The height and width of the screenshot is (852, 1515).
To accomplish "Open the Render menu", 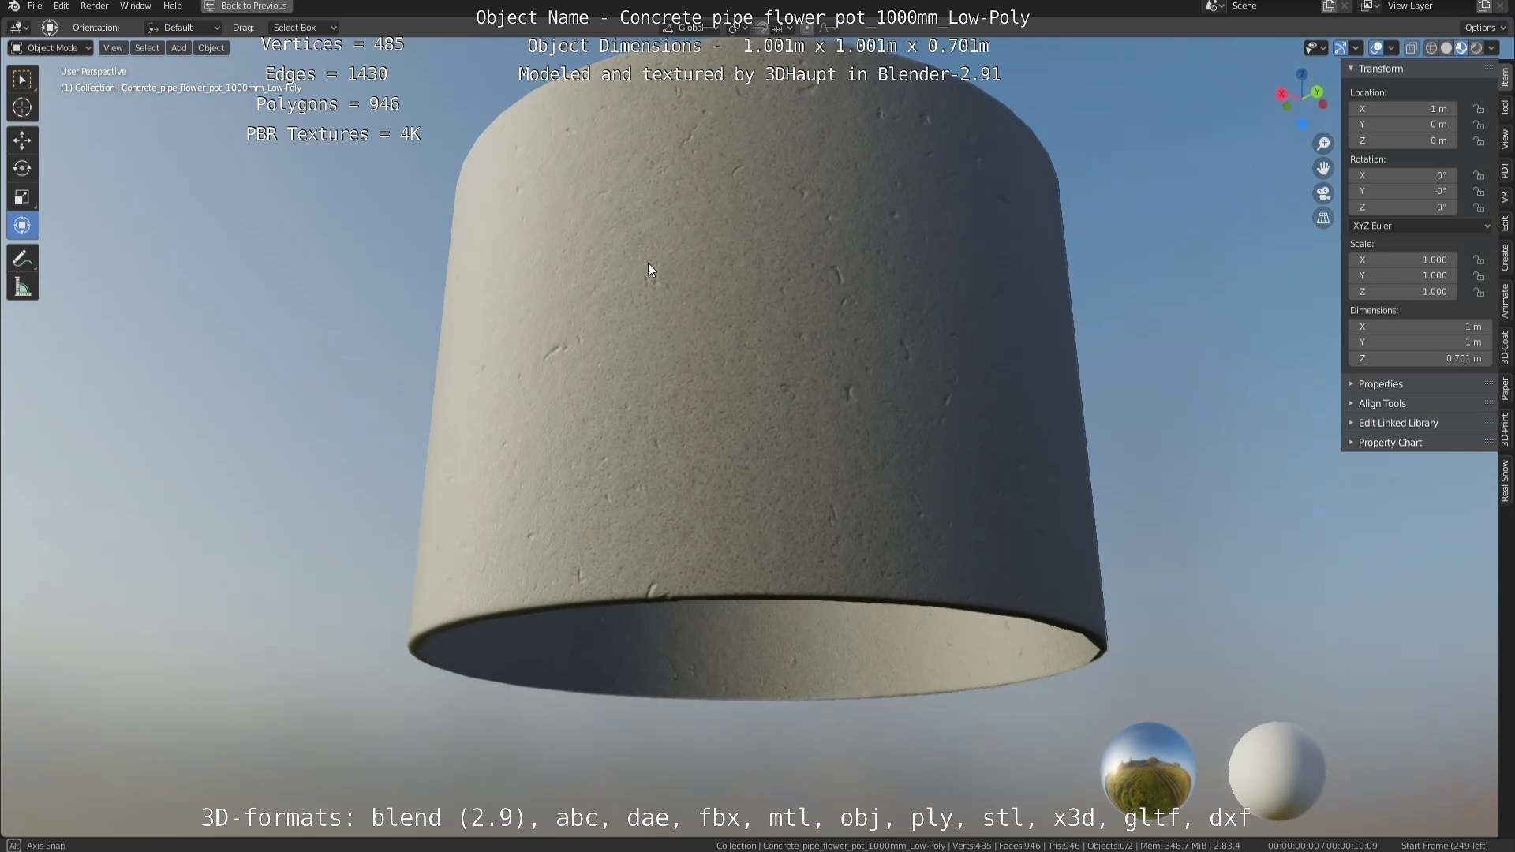I will [94, 6].
